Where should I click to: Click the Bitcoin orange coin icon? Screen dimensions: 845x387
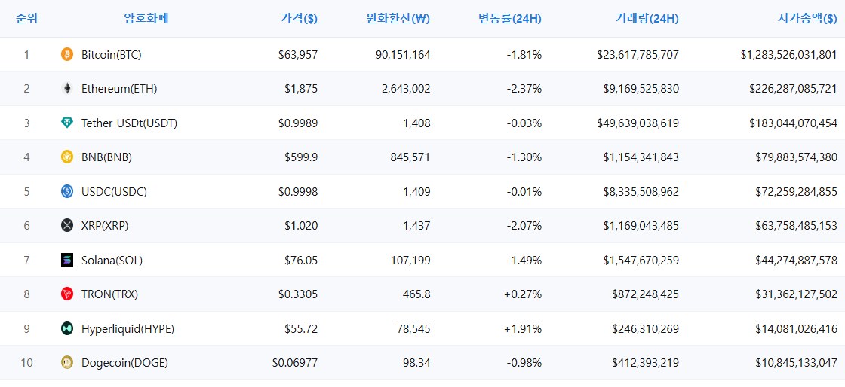coord(67,54)
